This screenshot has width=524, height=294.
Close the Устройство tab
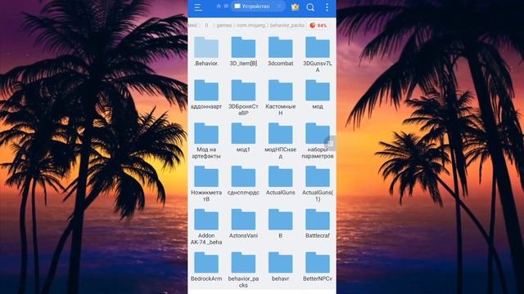pyautogui.click(x=279, y=7)
